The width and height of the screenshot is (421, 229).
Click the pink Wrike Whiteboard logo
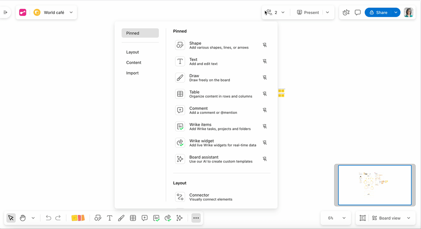(x=23, y=12)
